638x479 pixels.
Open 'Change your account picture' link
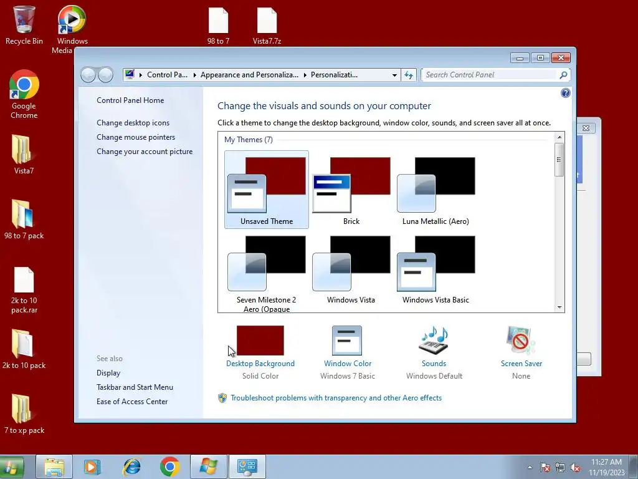[145, 152]
